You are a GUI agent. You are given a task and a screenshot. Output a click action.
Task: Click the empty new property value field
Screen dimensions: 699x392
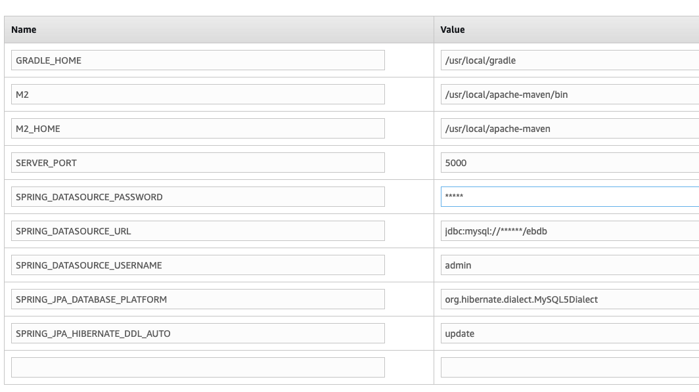tap(569, 368)
